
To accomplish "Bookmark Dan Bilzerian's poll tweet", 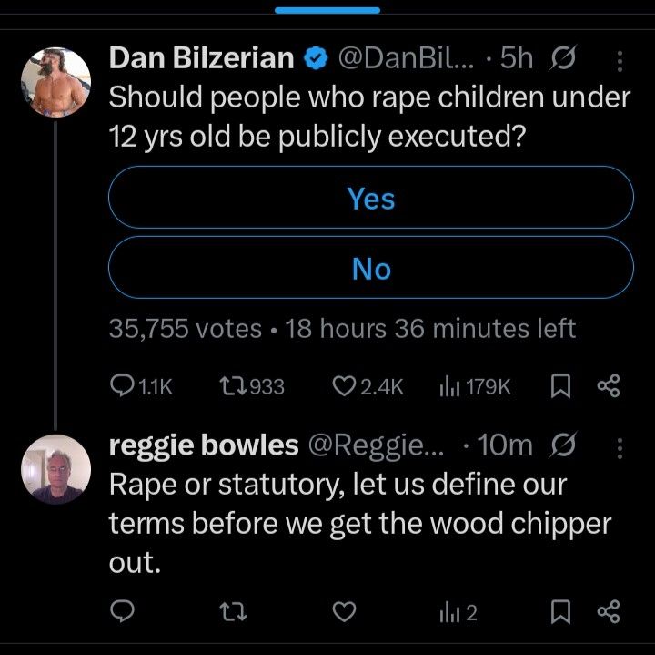I will pos(560,387).
